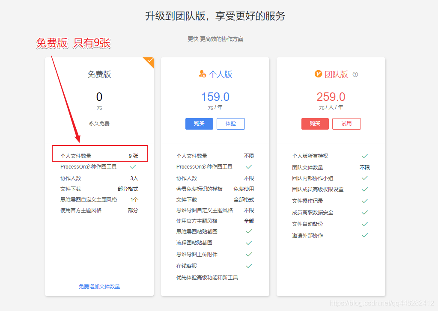
Task: Click 购买 on the 团队版 plan
Action: point(315,124)
